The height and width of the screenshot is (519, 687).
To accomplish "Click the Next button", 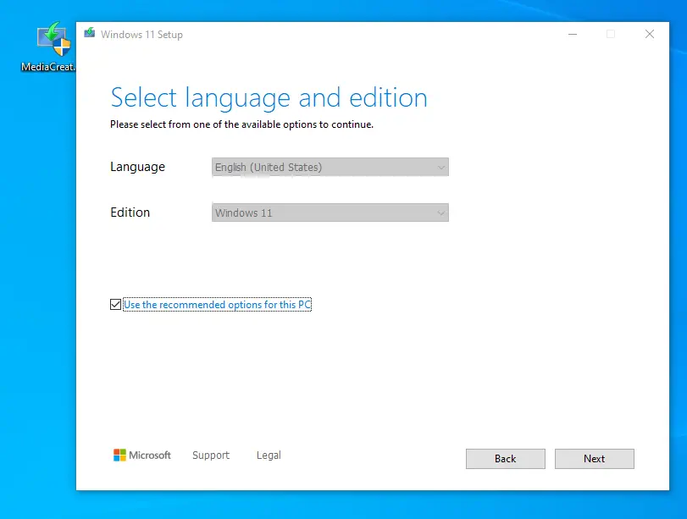I will (594, 459).
